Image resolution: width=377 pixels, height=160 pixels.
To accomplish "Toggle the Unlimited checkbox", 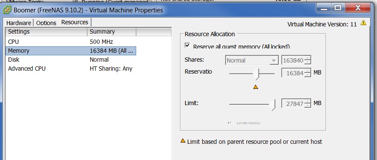I will 231,123.
